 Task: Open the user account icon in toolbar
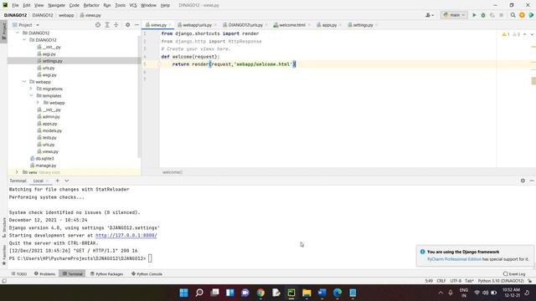430,15
